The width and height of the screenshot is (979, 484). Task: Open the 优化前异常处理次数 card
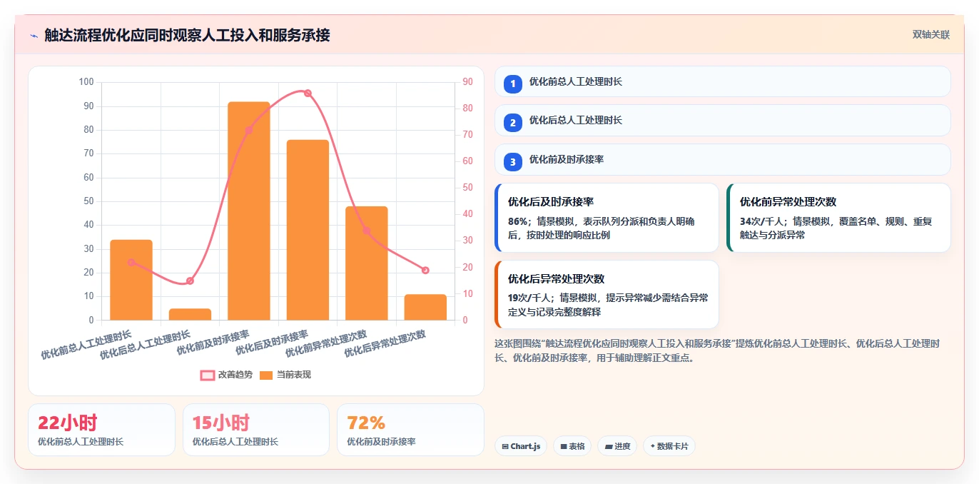pos(838,218)
